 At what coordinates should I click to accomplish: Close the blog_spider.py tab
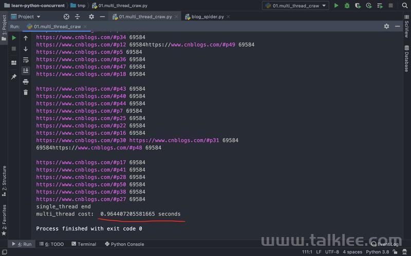coord(228,17)
